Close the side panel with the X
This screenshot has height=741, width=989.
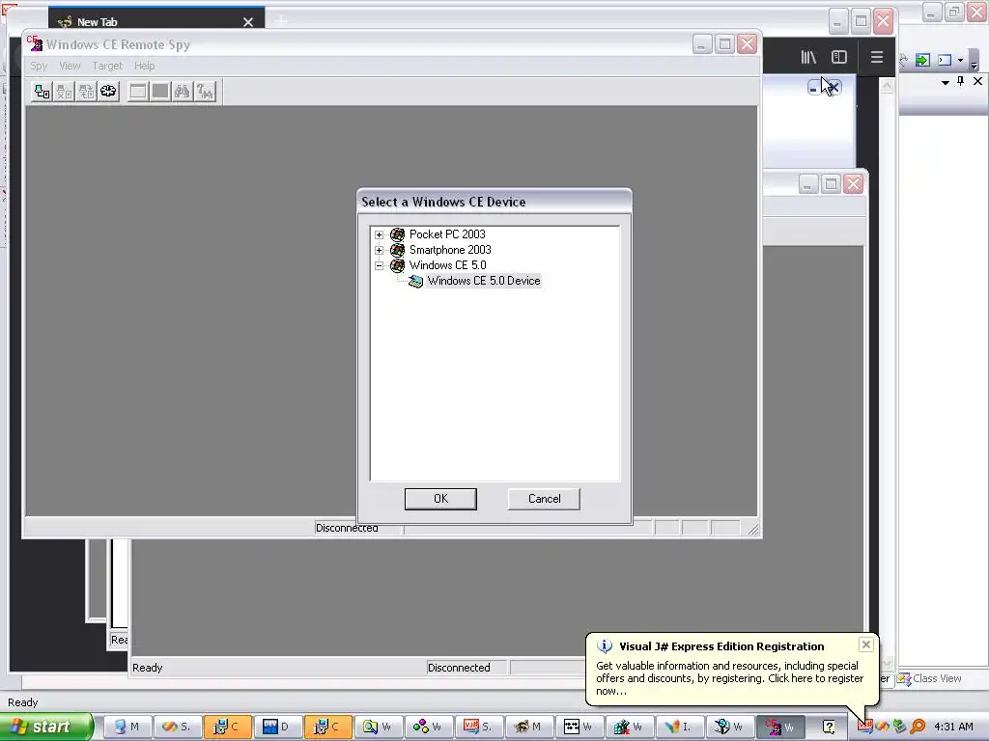click(x=977, y=81)
